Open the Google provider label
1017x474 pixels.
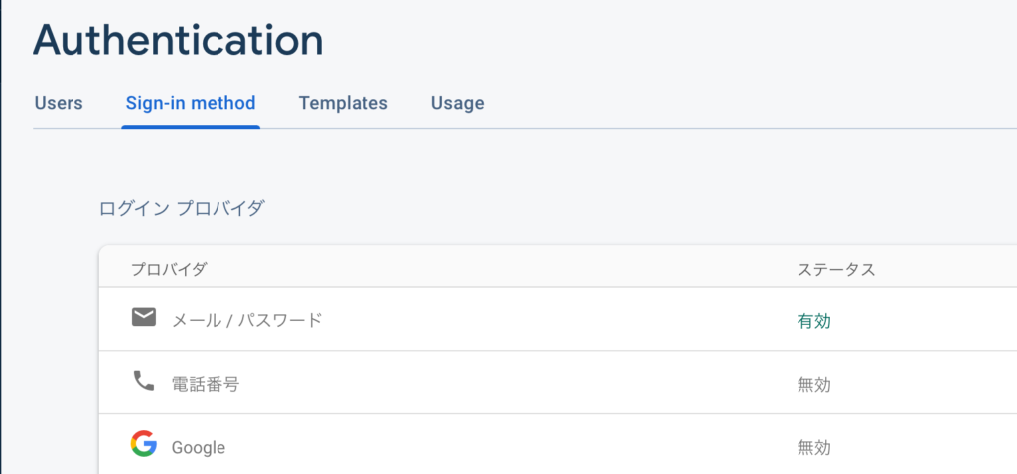pos(199,448)
